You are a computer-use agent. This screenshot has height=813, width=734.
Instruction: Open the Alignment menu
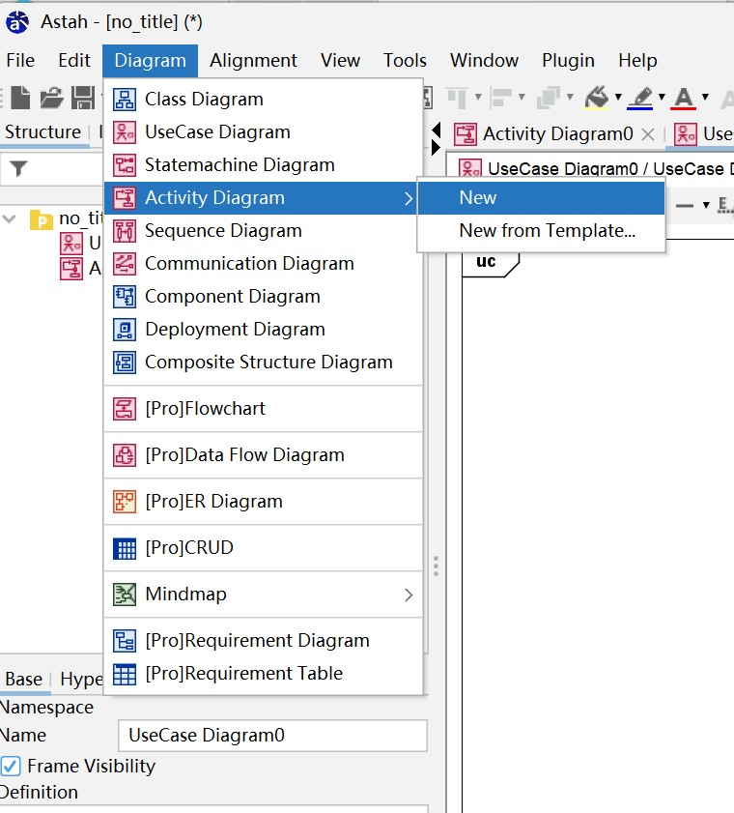click(x=253, y=61)
